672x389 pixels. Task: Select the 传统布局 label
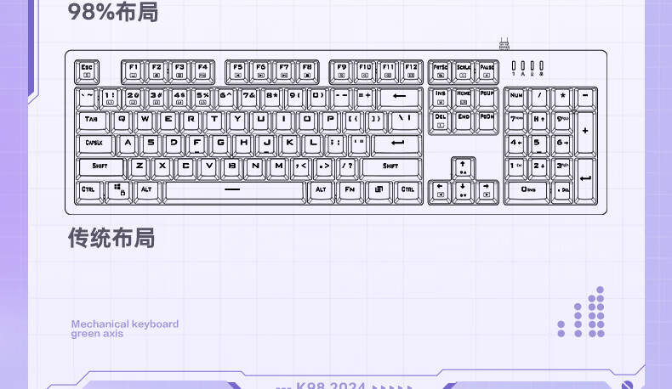111,238
